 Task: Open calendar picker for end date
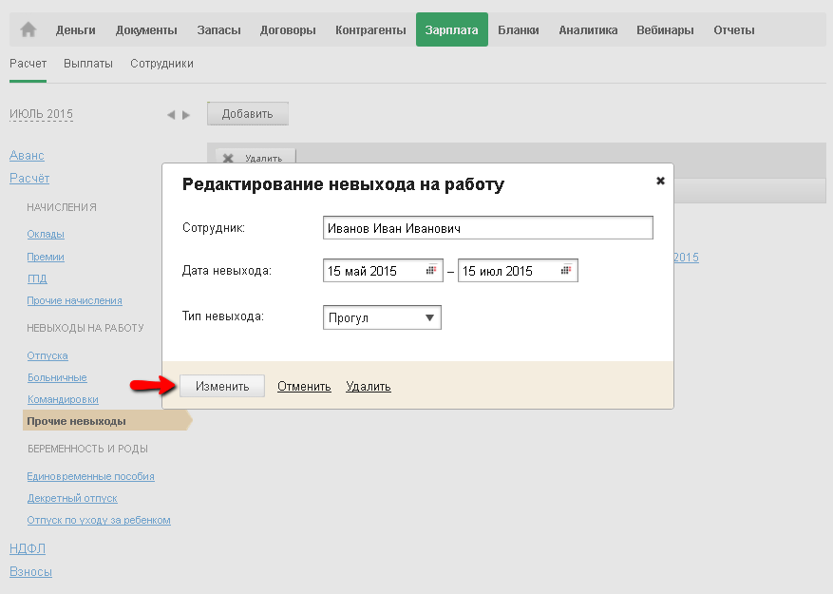coord(566,271)
